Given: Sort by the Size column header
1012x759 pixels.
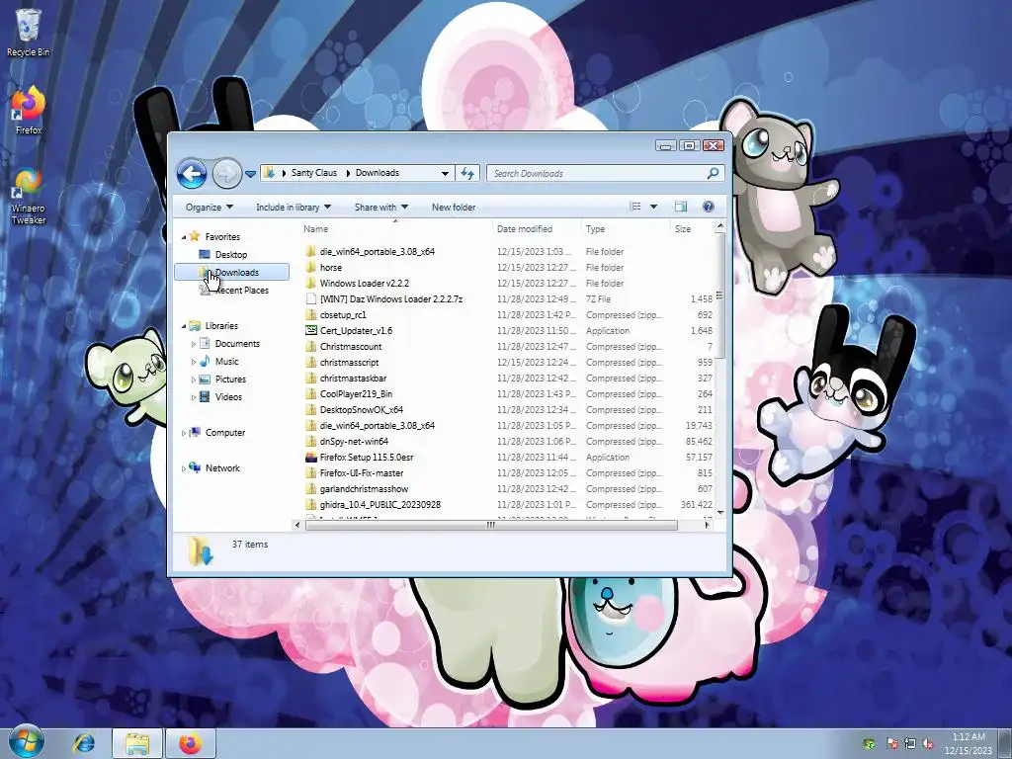Looking at the screenshot, I should coord(691,229).
